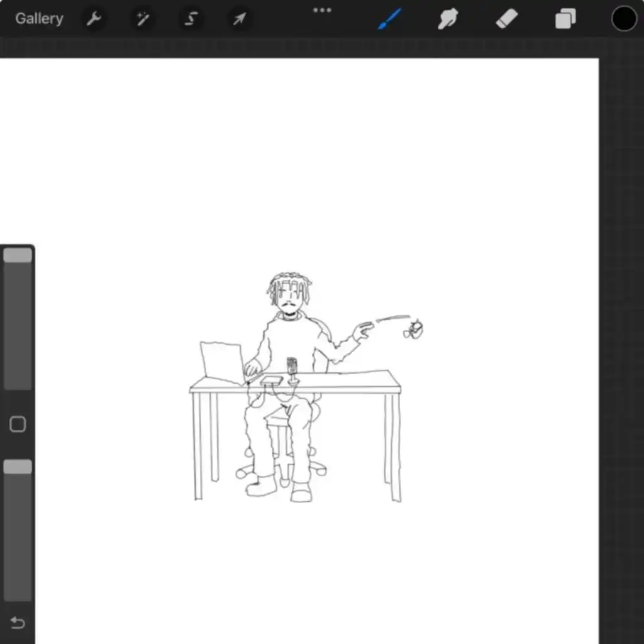
Task: Activate the Selection tool
Action: pos(191,18)
